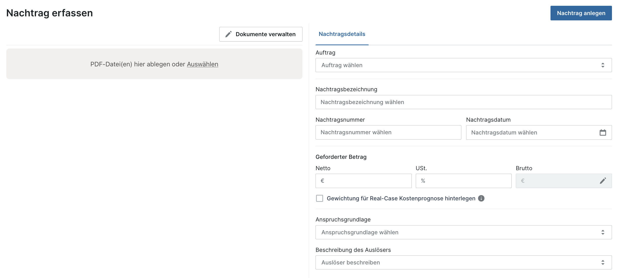618x278 pixels.
Task: Click the Dokumente verwalten button
Action: tap(265, 34)
